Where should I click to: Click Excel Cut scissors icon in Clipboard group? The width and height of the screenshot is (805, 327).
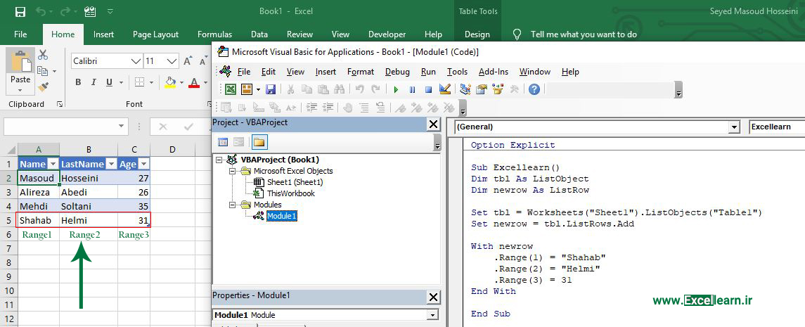click(43, 55)
